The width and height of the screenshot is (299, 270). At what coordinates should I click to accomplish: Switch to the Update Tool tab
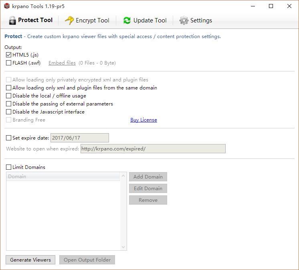coord(145,20)
